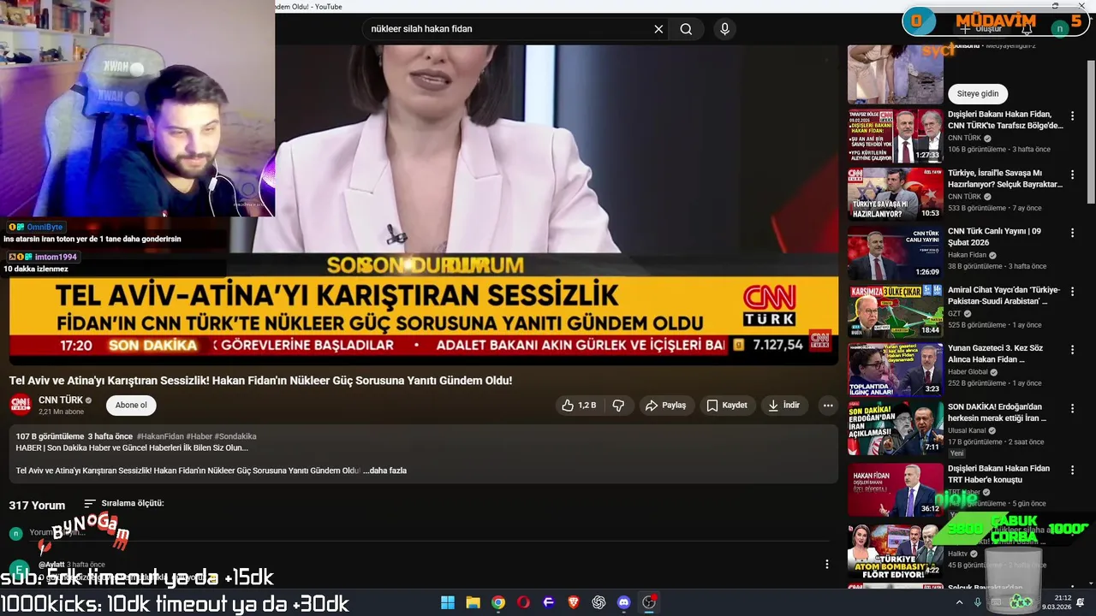Start voice search with the microphone icon
This screenshot has height=616, width=1096.
725,29
